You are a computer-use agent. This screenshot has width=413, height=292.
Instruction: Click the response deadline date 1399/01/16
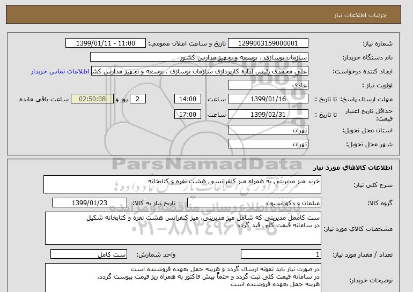[x=268, y=99]
